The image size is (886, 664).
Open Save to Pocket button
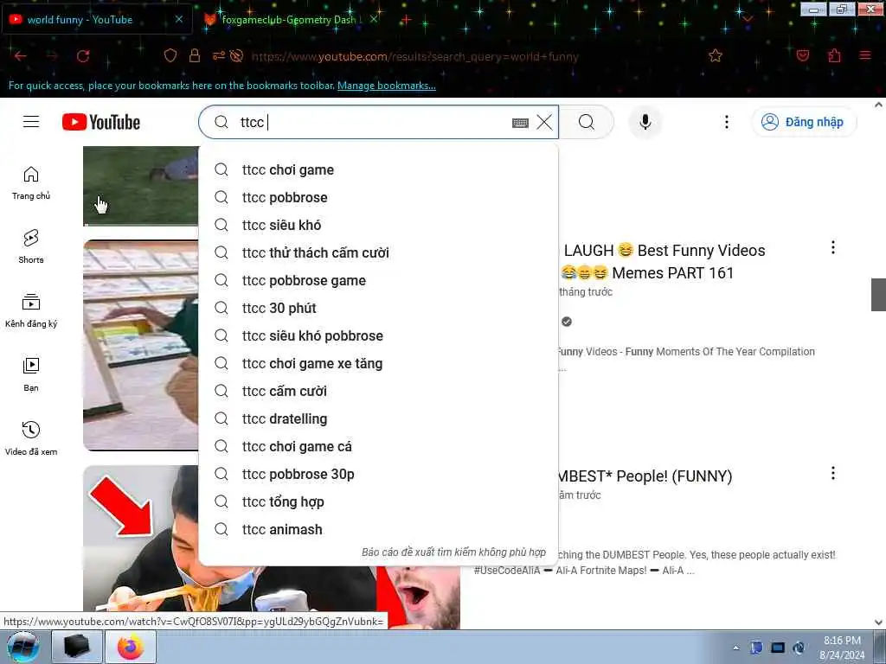tap(802, 55)
